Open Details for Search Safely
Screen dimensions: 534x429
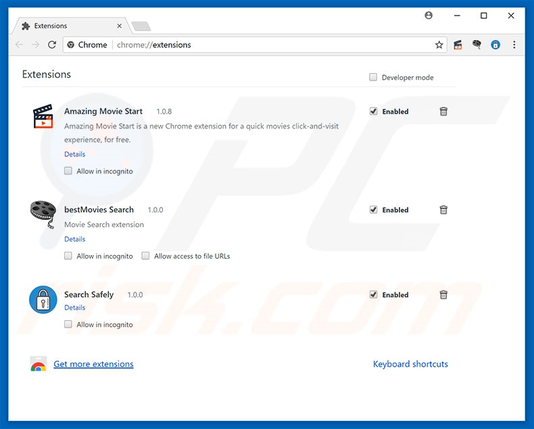click(74, 308)
